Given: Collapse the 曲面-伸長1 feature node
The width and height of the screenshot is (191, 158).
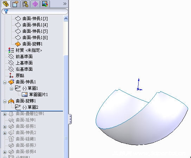Looking at the screenshot, I should 5,82.
